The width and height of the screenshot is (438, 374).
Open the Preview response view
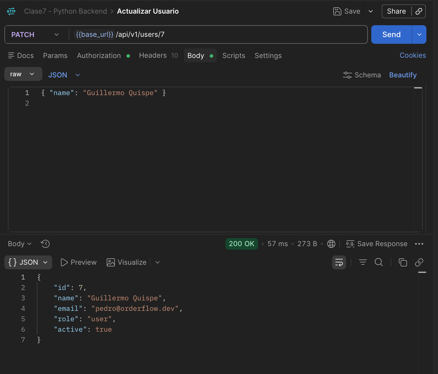click(x=79, y=262)
